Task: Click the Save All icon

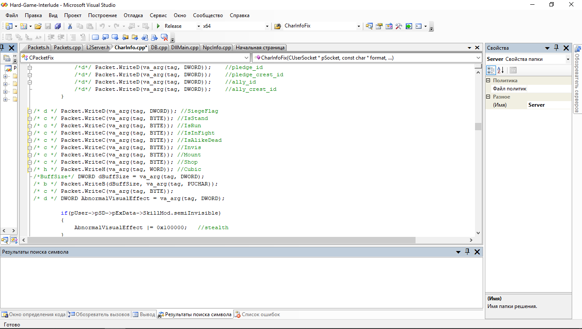Action: [57, 26]
